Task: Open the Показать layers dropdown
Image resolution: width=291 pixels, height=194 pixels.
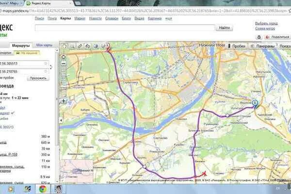Action: [x=285, y=46]
